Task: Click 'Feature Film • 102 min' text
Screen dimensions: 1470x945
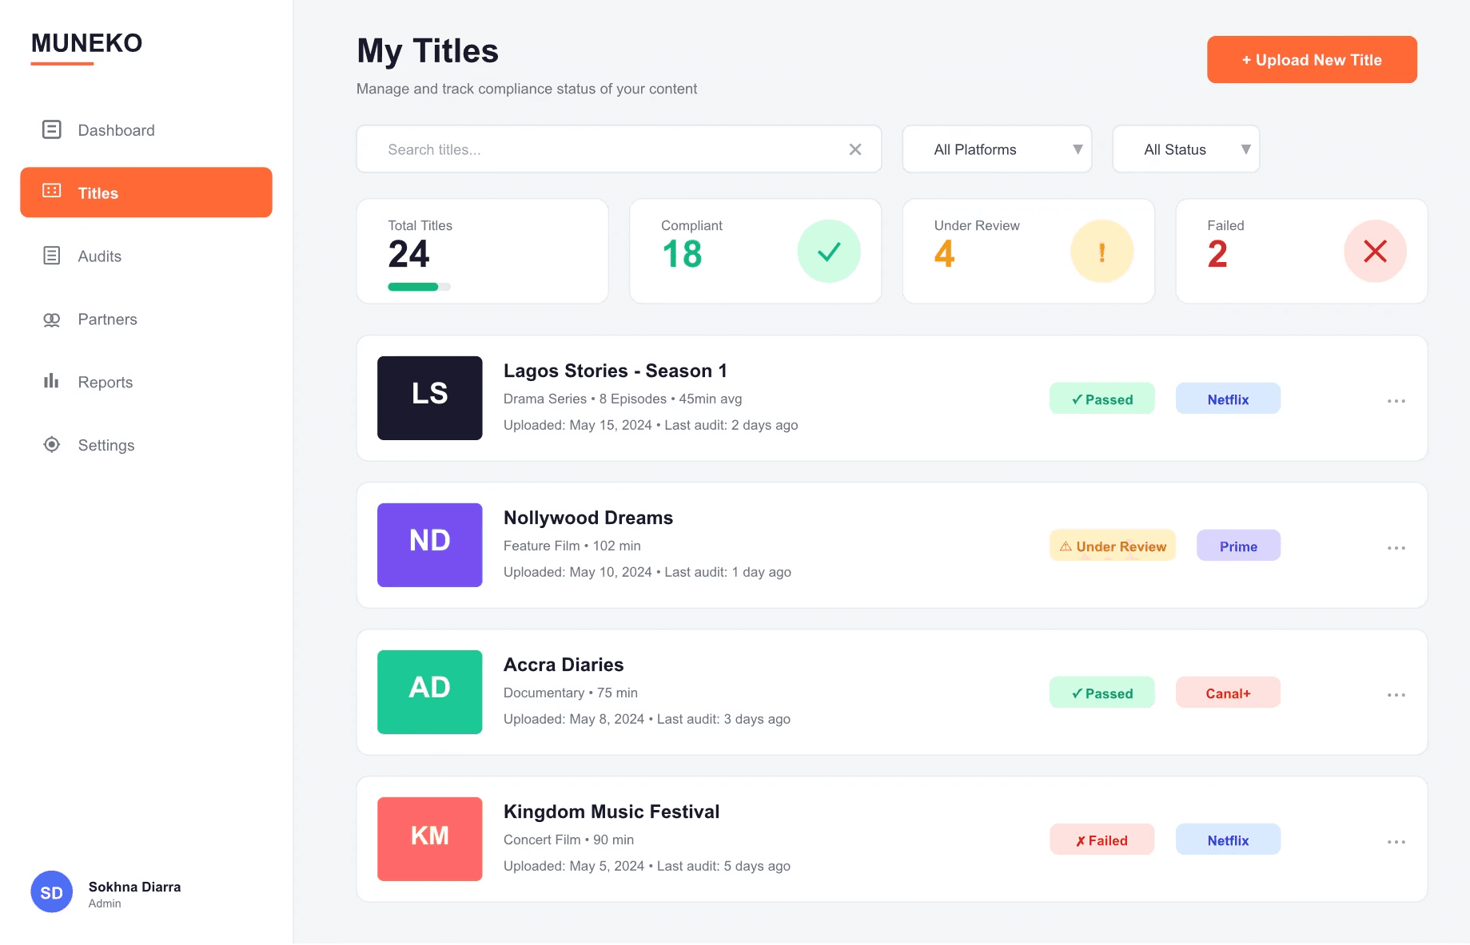Action: tap(572, 546)
